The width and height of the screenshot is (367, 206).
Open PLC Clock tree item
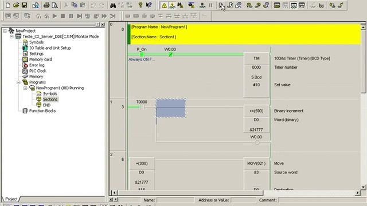tap(37, 71)
